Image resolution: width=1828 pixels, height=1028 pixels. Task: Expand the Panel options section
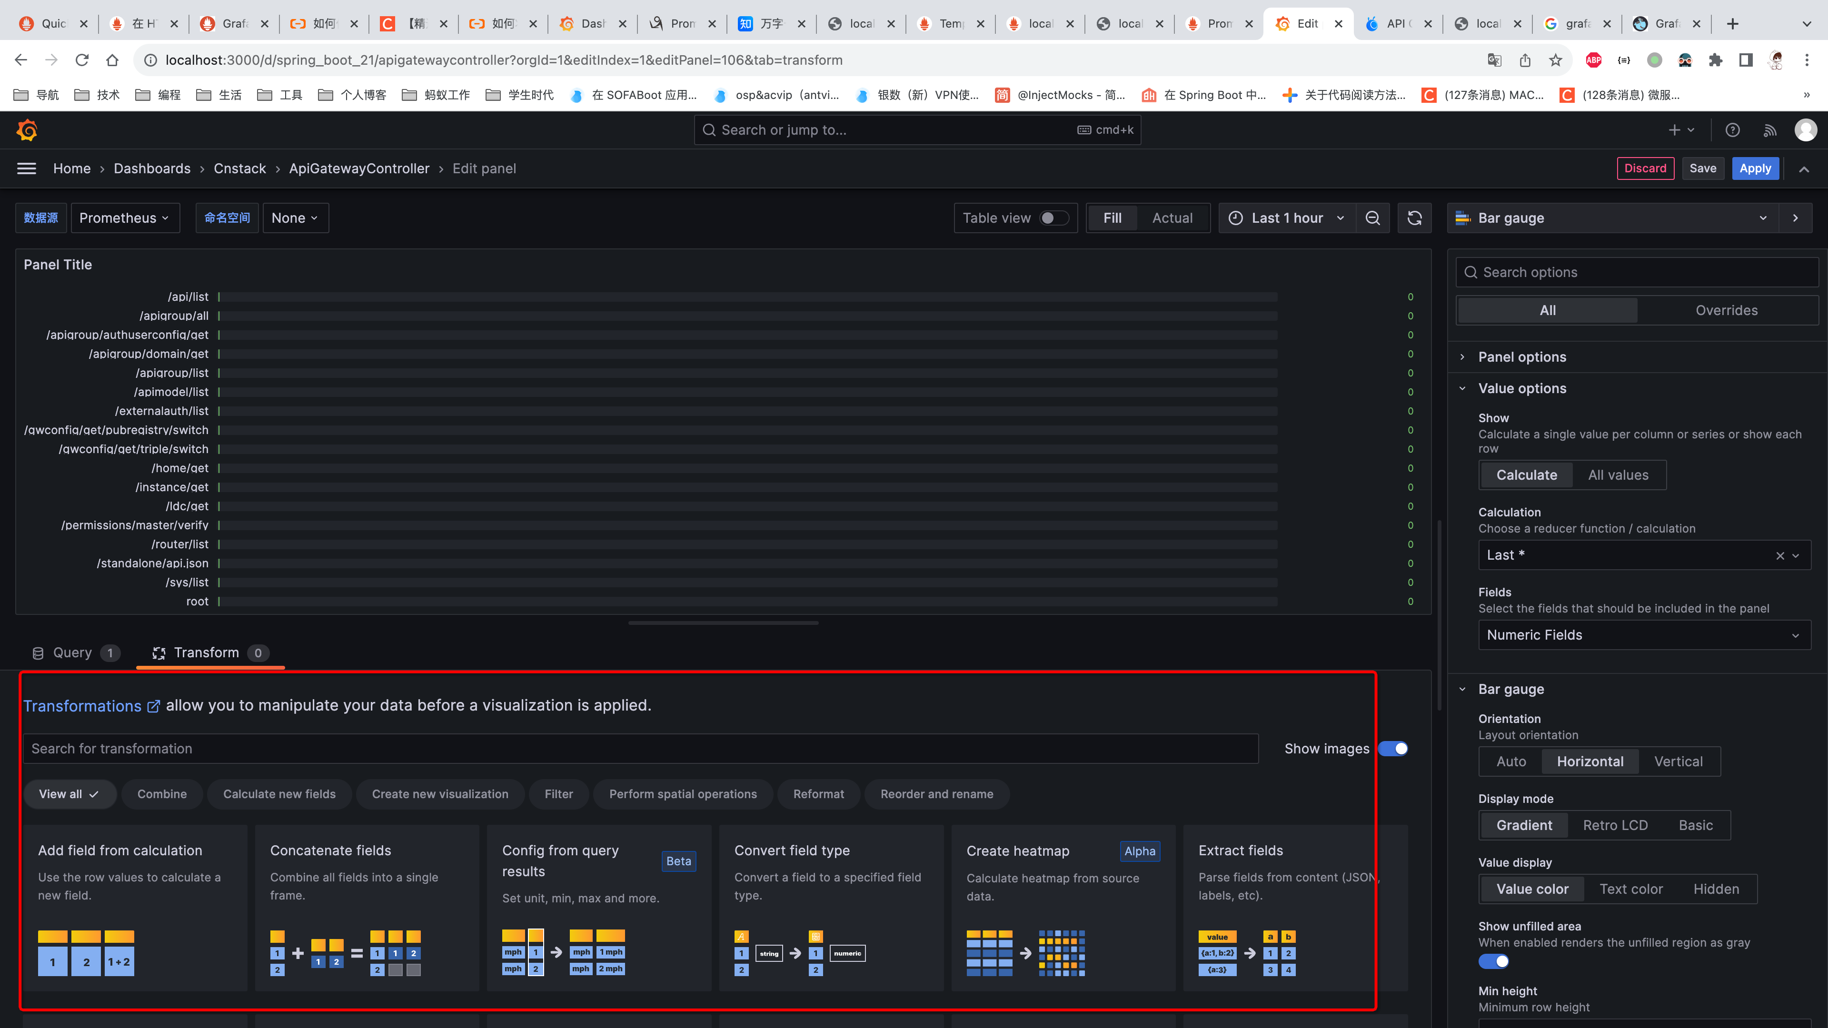click(x=1521, y=357)
